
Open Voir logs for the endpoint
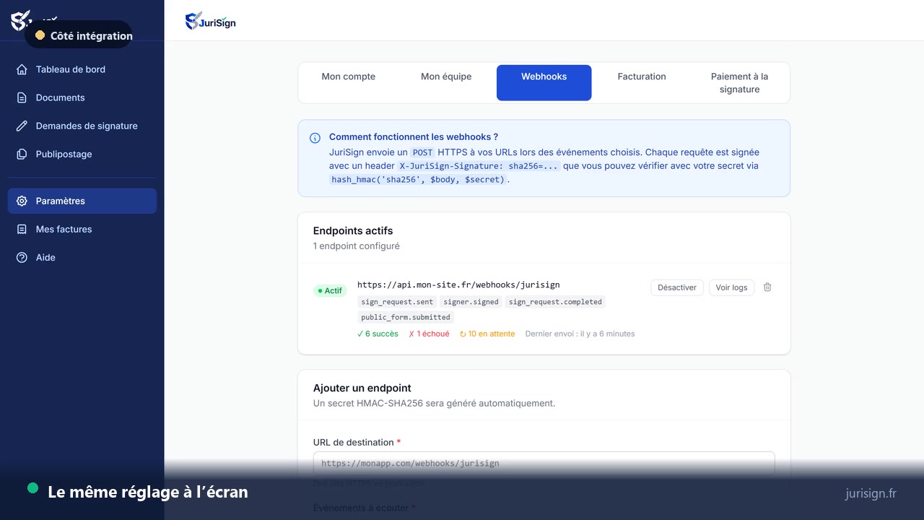tap(731, 287)
